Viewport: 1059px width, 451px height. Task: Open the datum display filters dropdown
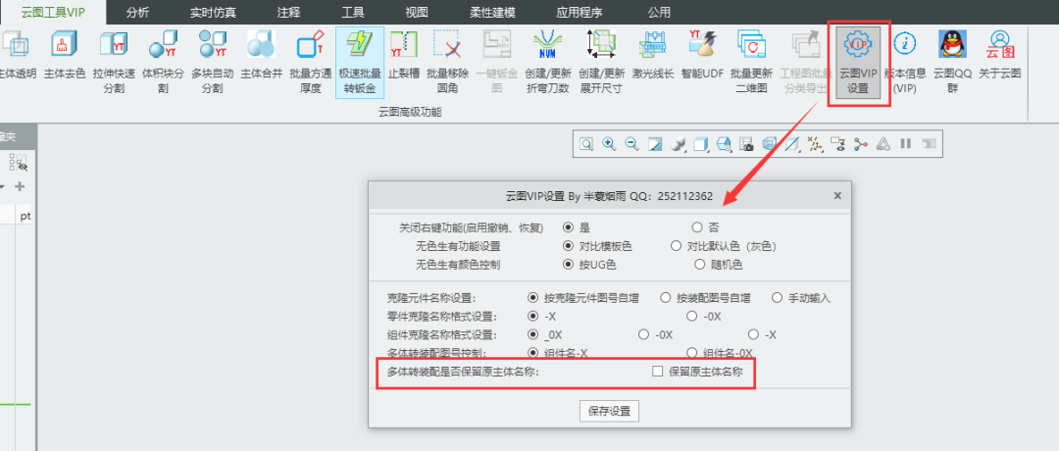(x=816, y=144)
